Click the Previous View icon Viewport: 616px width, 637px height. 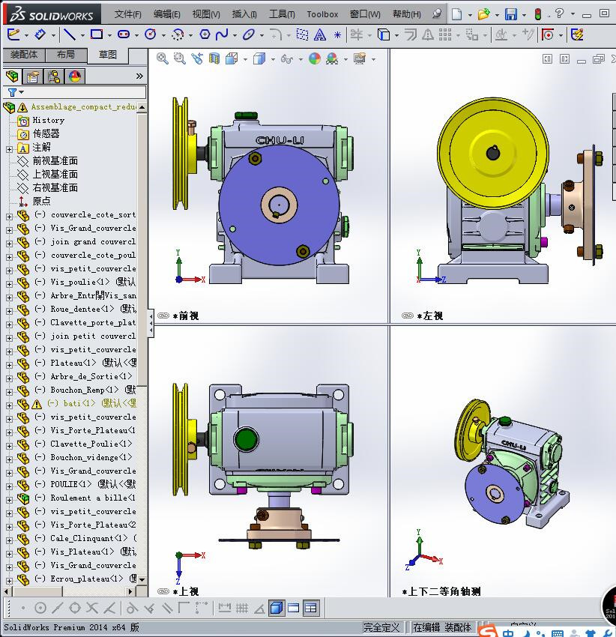[x=197, y=58]
